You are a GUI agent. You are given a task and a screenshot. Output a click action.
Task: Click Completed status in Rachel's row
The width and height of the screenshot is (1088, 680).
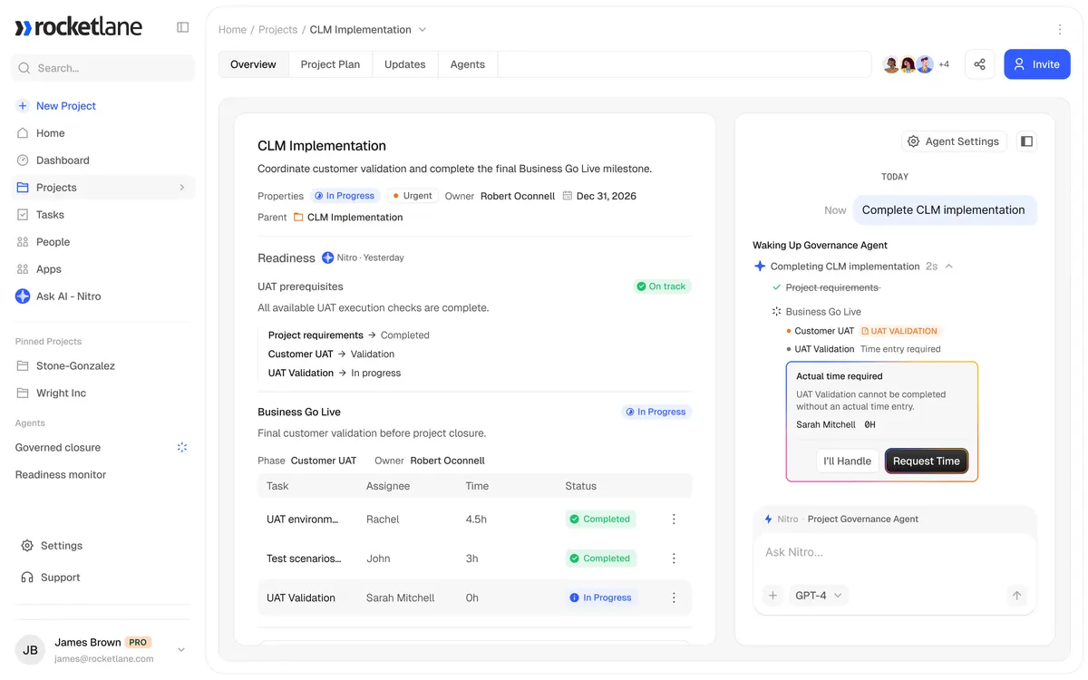click(x=600, y=520)
